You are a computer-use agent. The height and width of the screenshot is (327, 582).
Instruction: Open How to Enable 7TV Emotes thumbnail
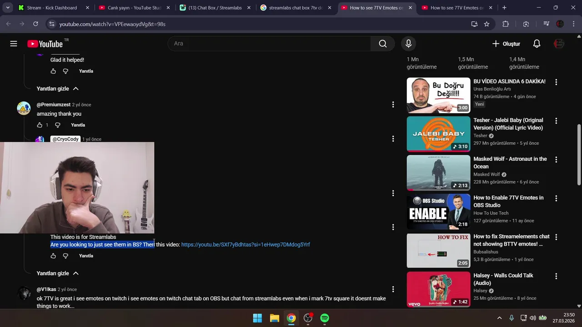(x=438, y=212)
